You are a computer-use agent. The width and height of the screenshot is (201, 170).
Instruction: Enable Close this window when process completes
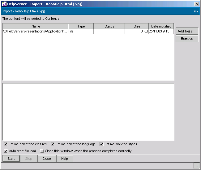click(x=42, y=151)
